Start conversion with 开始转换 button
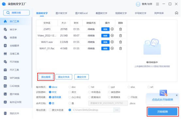The width and height of the screenshot is (181, 119). (162, 111)
